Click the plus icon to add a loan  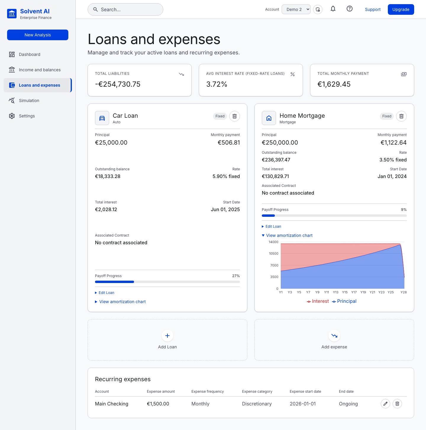pos(167,336)
